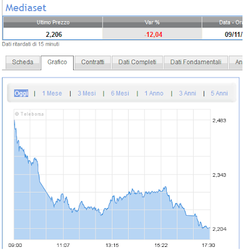Click the 15:22 time axis label
Screen dimensions: 243x250
click(x=161, y=245)
